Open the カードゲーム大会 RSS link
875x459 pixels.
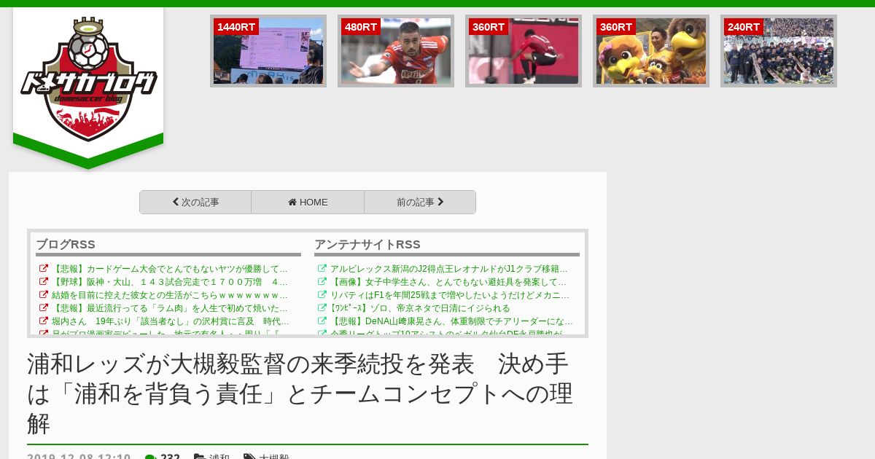click(x=170, y=269)
